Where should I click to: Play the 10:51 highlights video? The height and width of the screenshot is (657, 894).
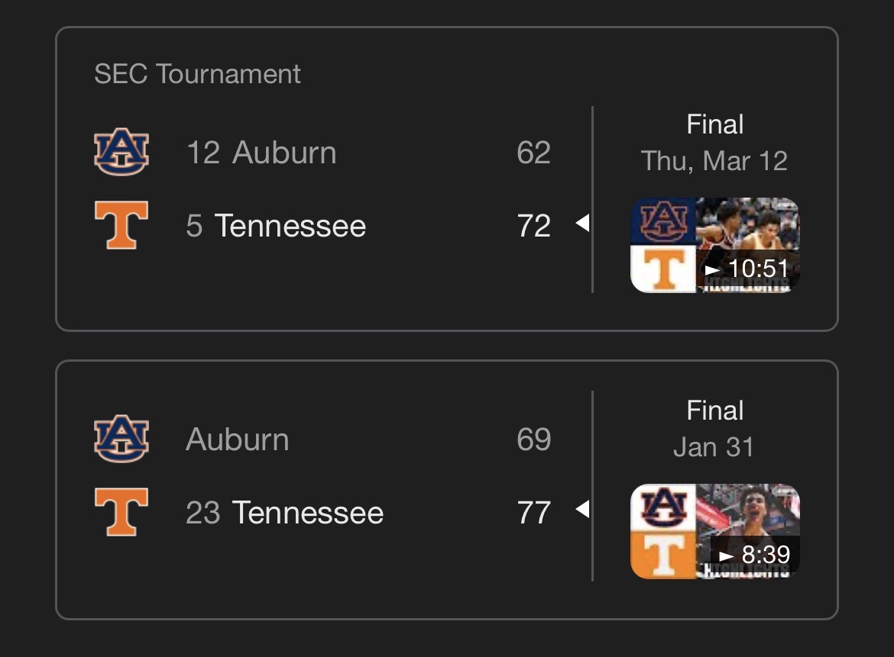[x=714, y=245]
